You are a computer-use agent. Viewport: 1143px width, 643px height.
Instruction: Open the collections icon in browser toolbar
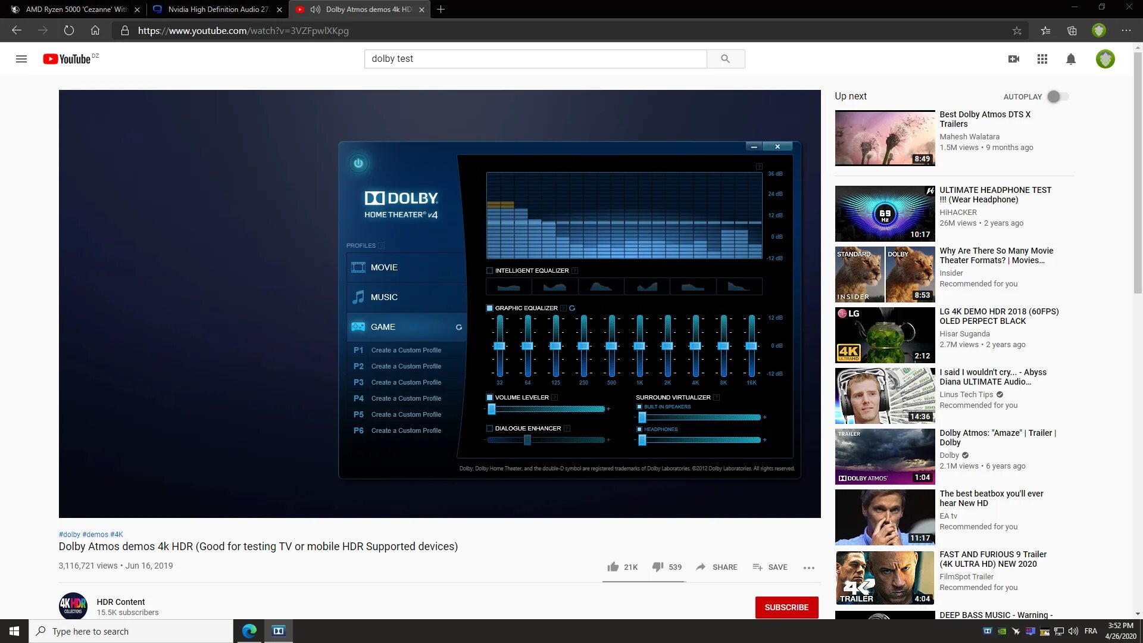tap(1072, 30)
